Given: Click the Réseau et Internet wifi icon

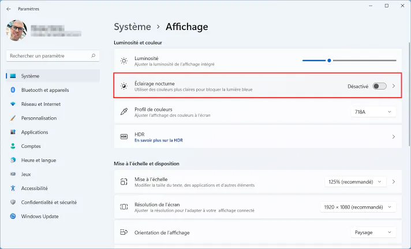Looking at the screenshot, I should tap(13, 104).
